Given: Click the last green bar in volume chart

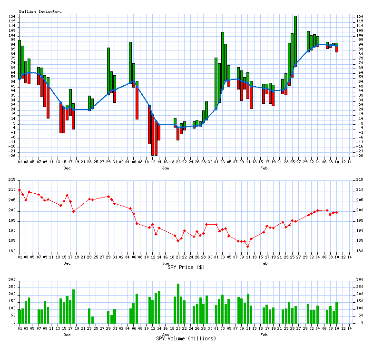Looking at the screenshot, I should [336, 312].
